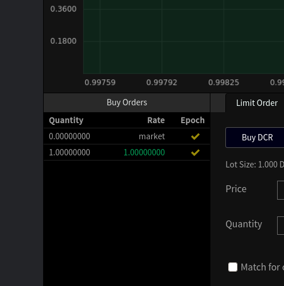Enable the Match for checkbox
Screen dimensions: 284x286
[233, 267]
